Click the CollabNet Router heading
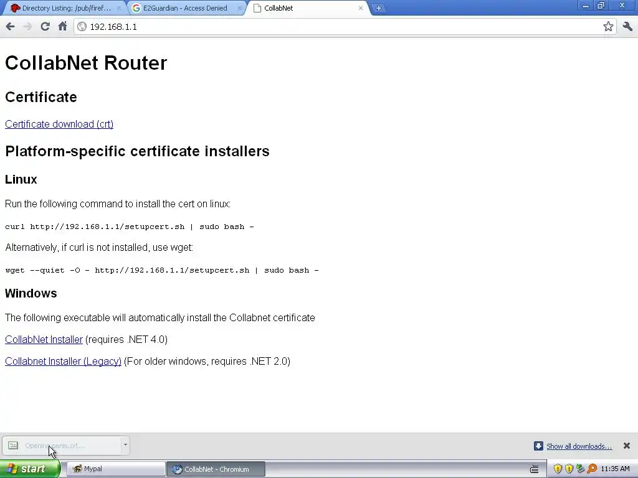The image size is (638, 478). pos(86,63)
